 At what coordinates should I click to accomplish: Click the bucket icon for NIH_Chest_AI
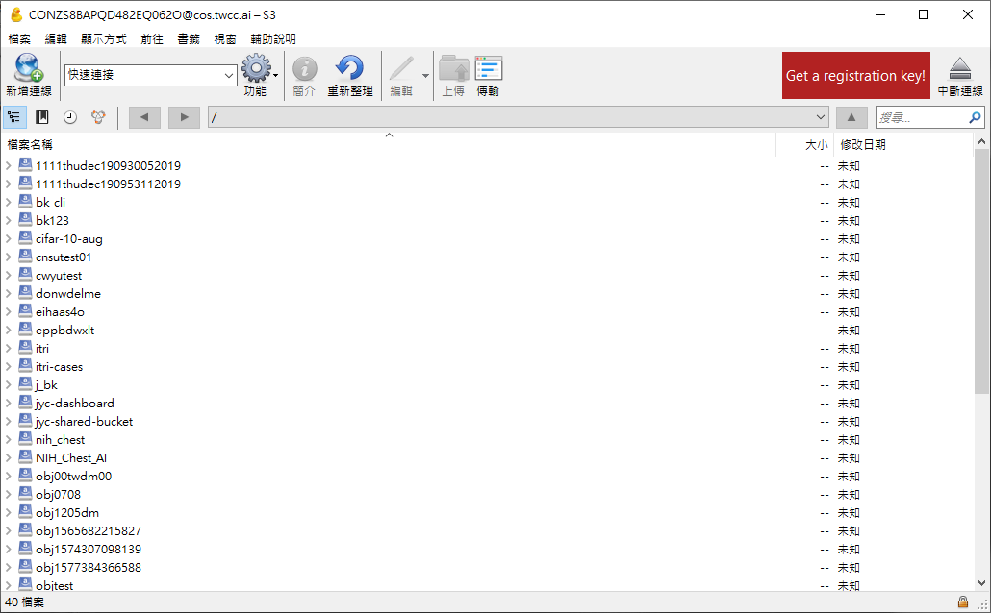(25, 457)
